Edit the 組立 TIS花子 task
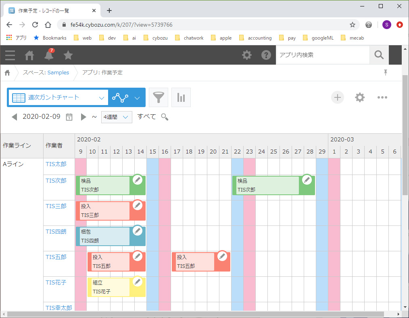 click(x=138, y=281)
